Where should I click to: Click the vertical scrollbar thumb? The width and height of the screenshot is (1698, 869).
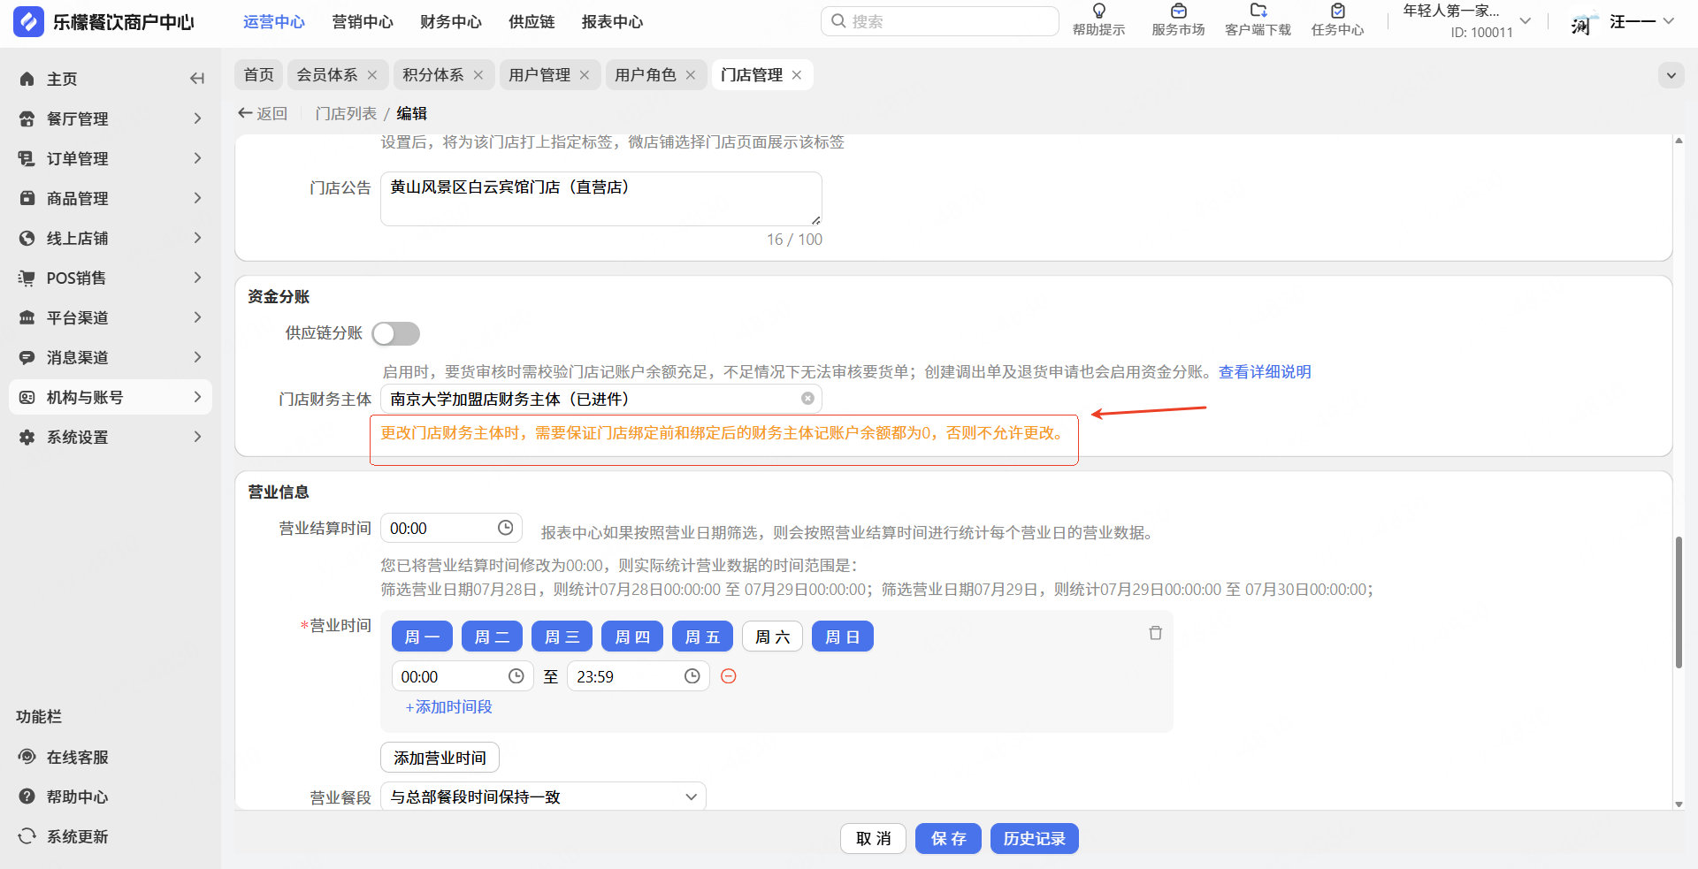[x=1679, y=601]
